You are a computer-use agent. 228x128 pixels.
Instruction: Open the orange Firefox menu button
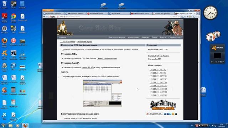48,10
